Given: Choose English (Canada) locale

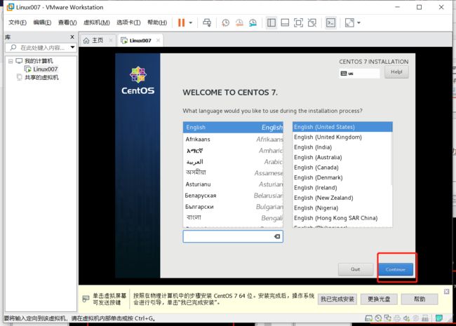Looking at the screenshot, I should coord(342,168).
